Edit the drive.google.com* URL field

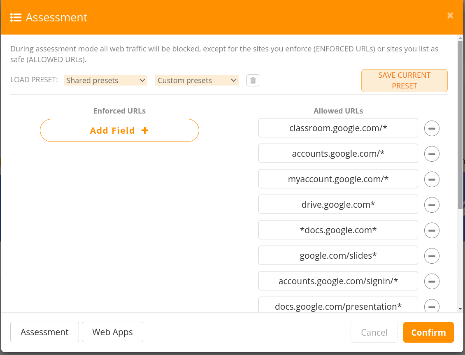[x=338, y=204]
